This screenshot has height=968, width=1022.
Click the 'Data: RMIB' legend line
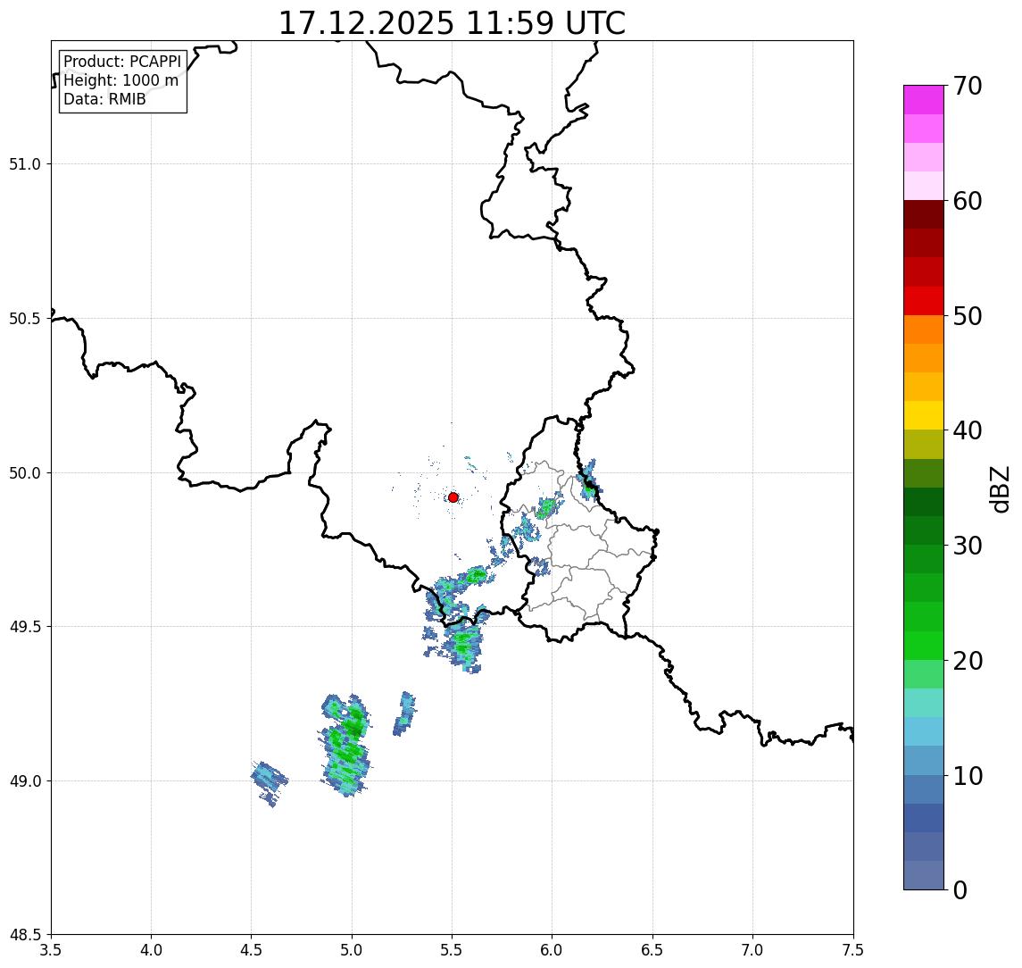[104, 99]
